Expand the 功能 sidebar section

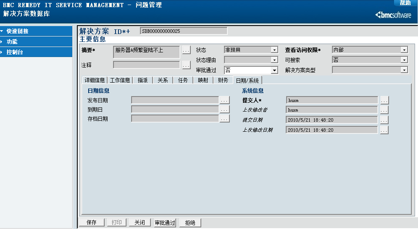[36, 42]
